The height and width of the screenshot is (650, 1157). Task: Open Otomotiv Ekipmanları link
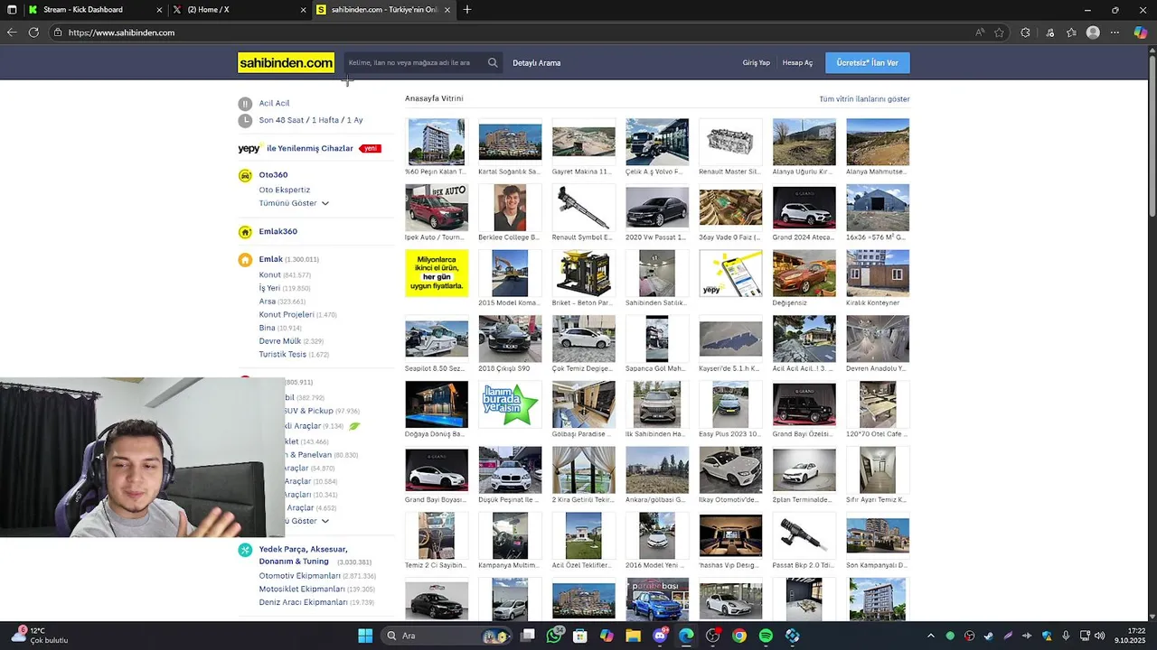tap(300, 576)
